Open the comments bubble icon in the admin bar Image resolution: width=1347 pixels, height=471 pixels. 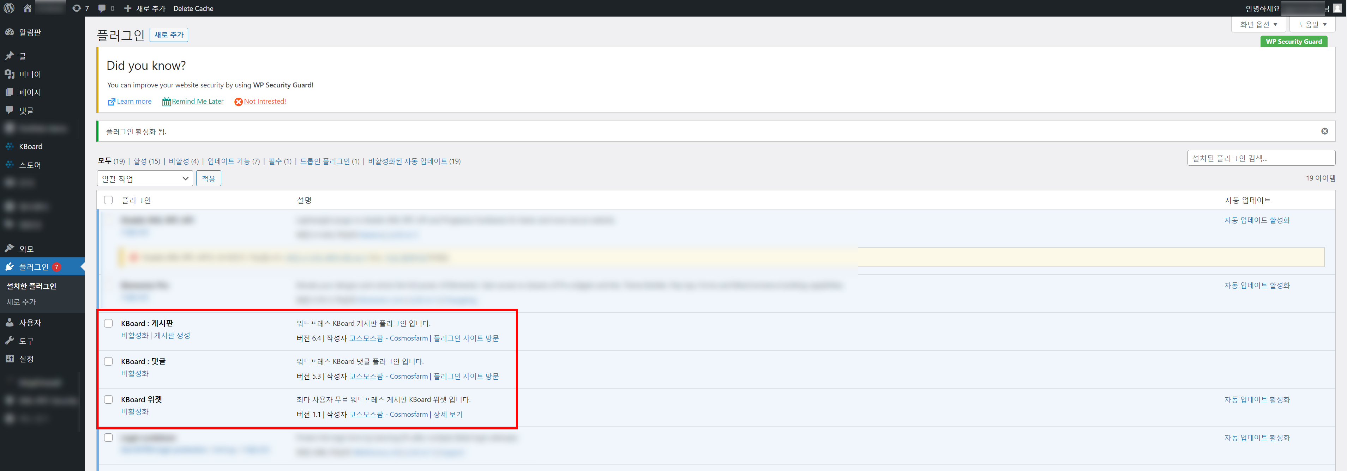[x=106, y=8]
